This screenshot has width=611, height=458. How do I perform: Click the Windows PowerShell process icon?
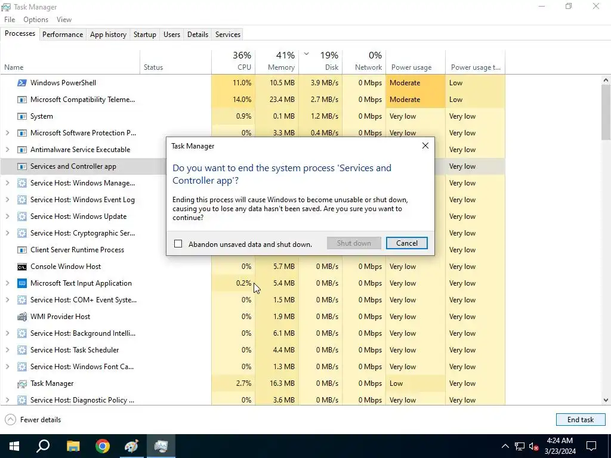pos(22,82)
